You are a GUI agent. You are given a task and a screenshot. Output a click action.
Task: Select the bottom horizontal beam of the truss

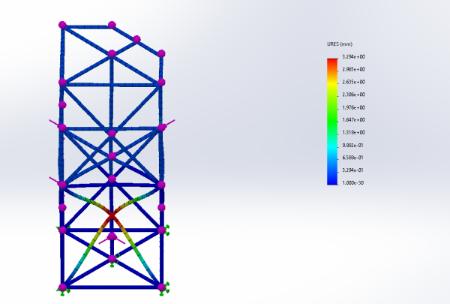pos(112,287)
